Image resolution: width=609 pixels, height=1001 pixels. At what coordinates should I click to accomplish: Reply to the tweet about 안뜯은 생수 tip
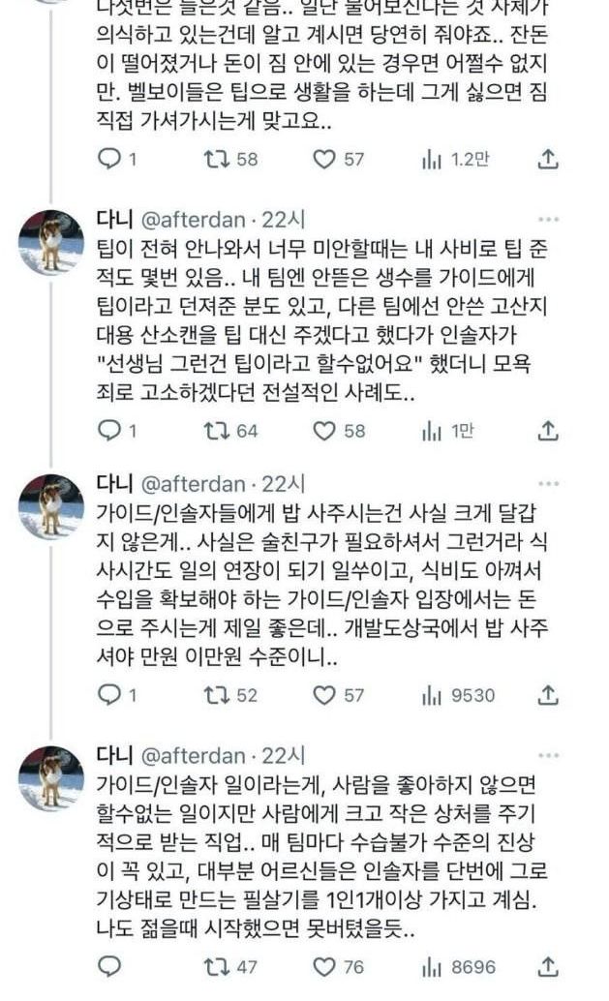[109, 431]
